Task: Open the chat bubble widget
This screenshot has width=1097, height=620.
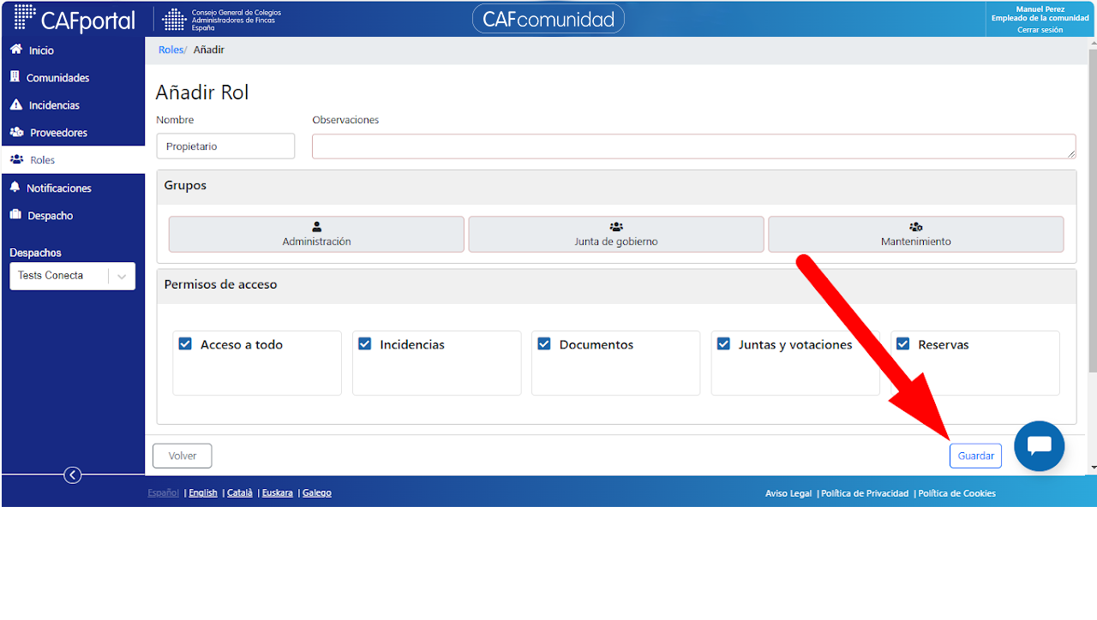Action: [x=1039, y=446]
